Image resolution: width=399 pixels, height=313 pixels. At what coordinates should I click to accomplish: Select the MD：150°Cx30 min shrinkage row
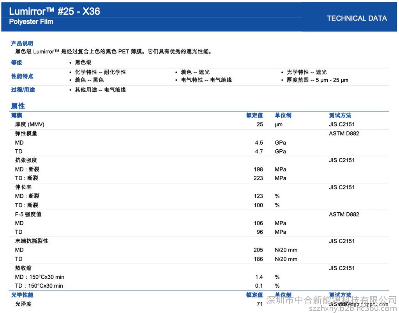tap(39, 277)
